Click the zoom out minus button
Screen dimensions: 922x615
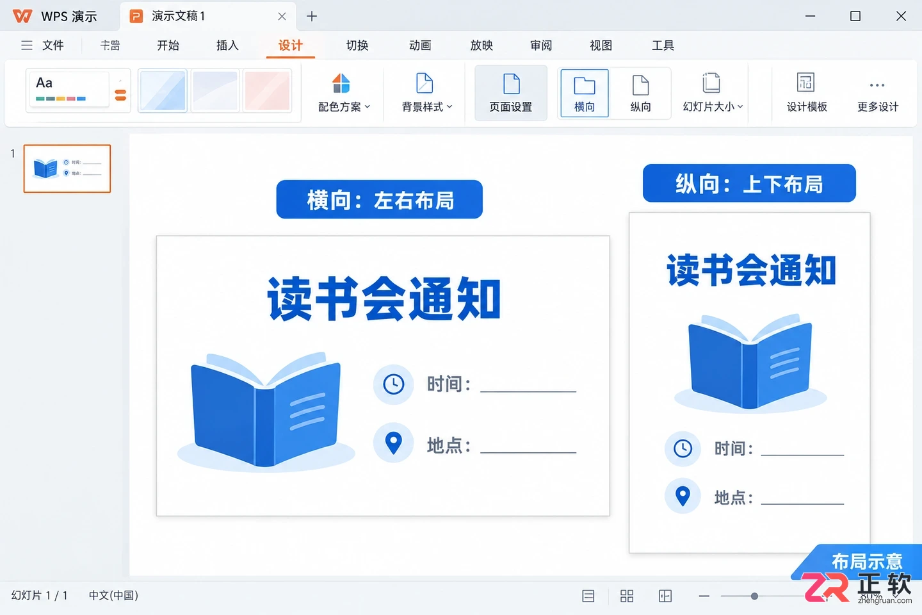704,596
